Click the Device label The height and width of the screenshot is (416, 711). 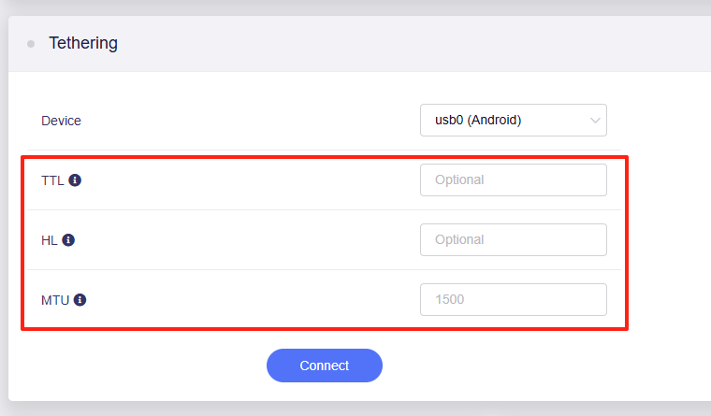coord(61,121)
